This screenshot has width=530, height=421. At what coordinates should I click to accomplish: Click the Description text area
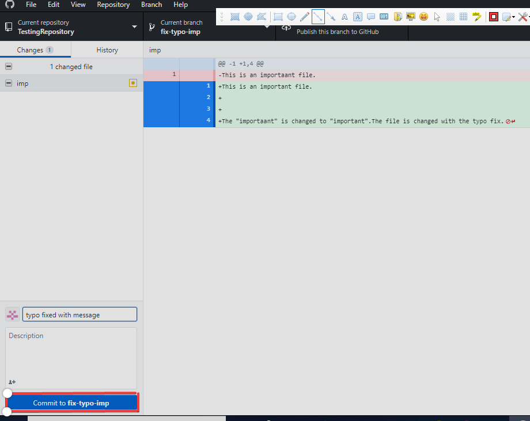[71, 358]
